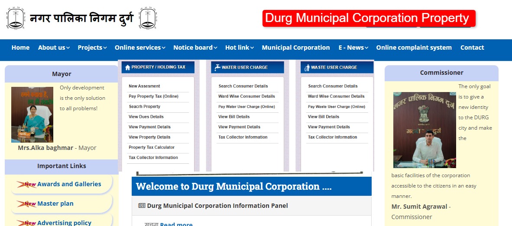512x226 pixels.
Task: Click Pay Property Tax (Online) link
Action: pyautogui.click(x=153, y=96)
